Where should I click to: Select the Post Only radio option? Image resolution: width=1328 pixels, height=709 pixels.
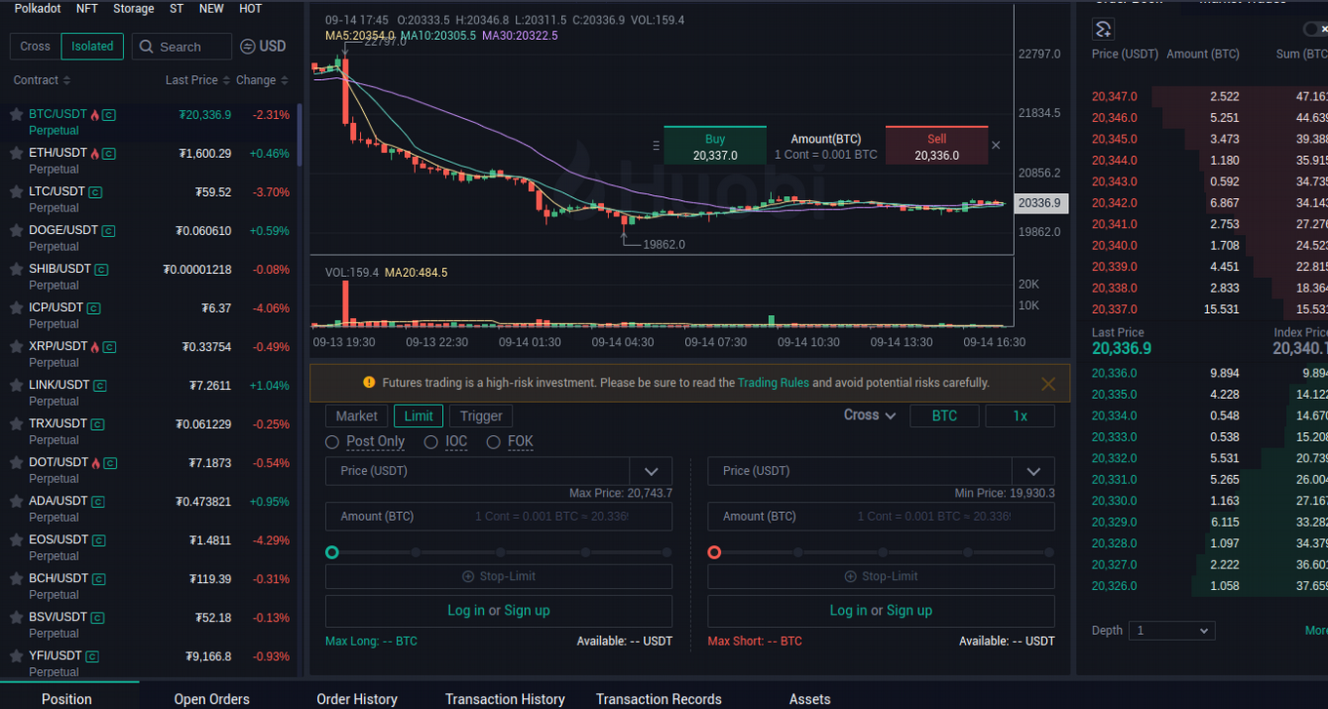point(333,442)
